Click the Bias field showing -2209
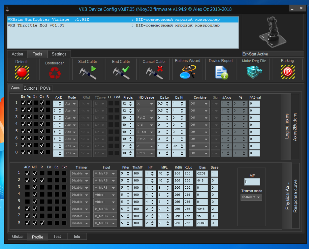Screen dimensions: 309x249 tap(202, 174)
